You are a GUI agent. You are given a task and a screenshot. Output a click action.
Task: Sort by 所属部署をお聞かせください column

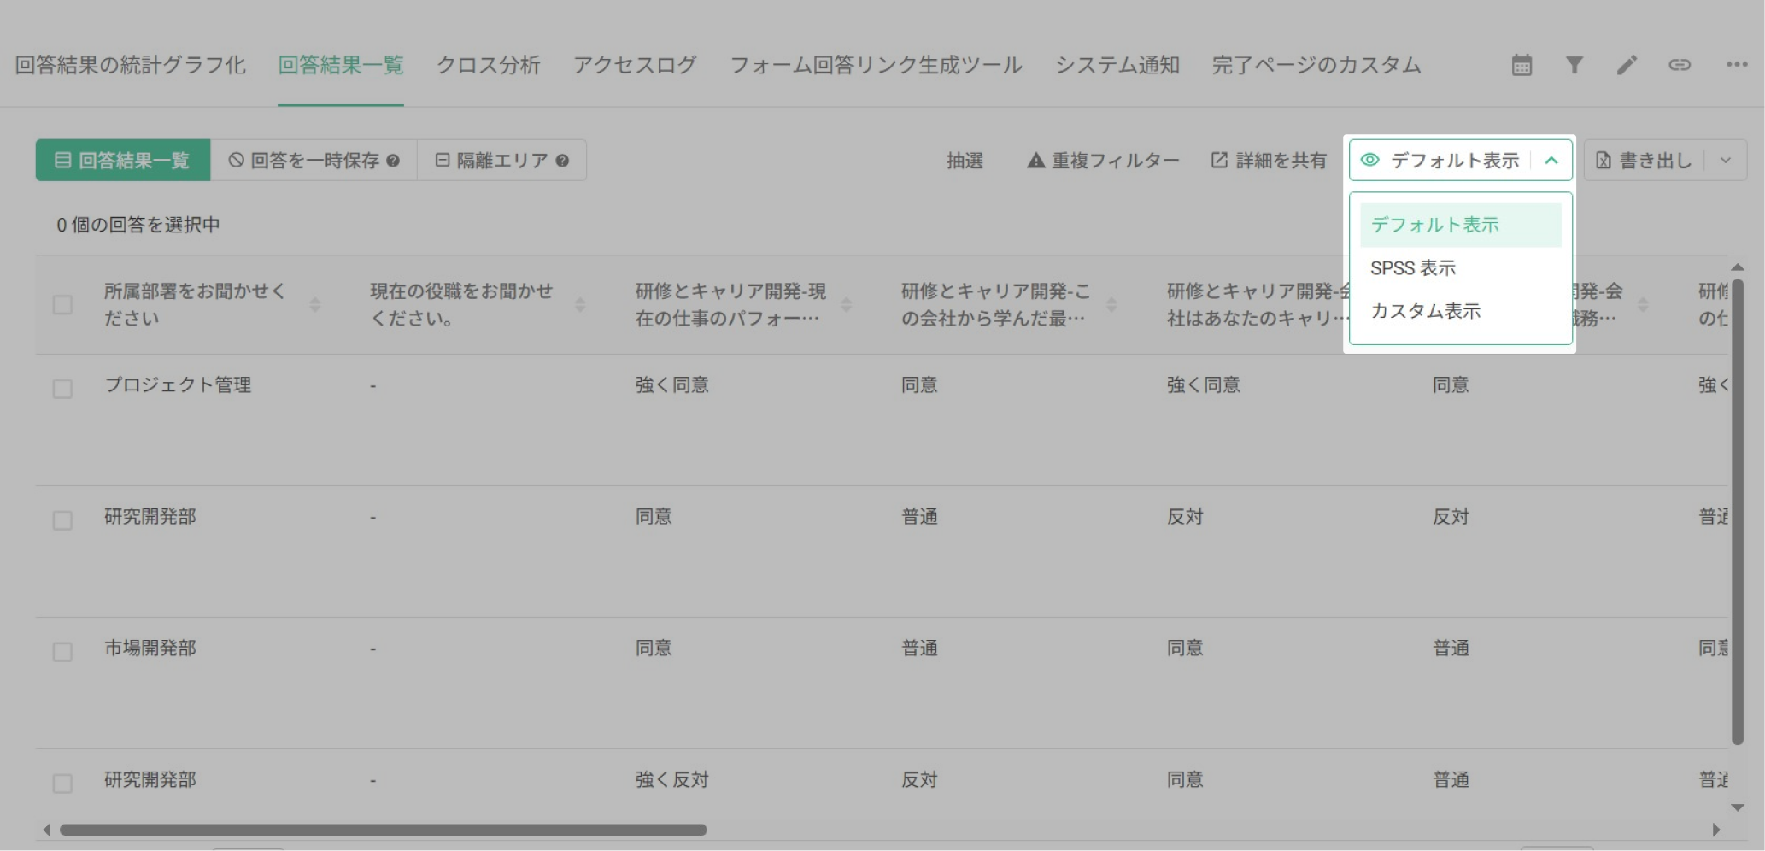tap(314, 305)
